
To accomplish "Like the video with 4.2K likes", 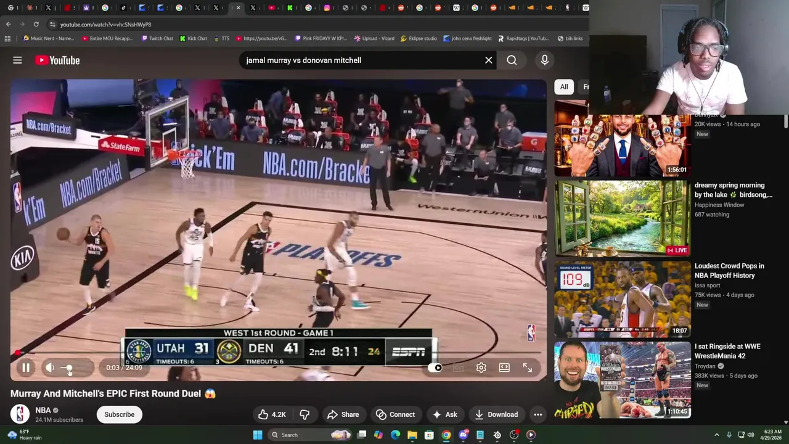I will (272, 414).
